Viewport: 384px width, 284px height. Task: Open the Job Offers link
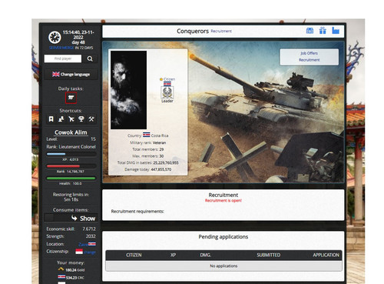[x=309, y=53]
